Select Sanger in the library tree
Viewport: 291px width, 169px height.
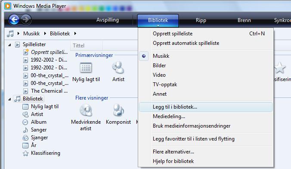[39, 130]
